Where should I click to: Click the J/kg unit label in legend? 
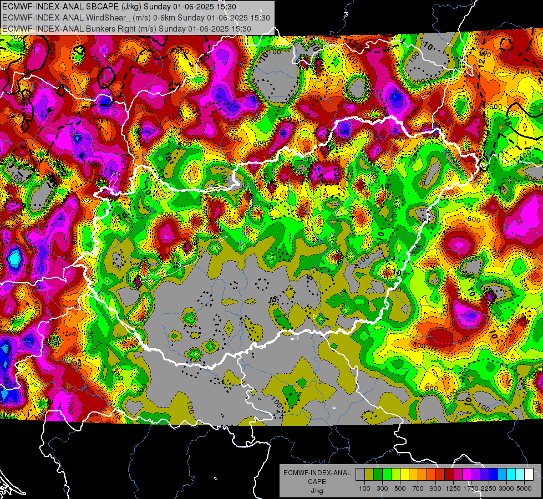(x=317, y=491)
